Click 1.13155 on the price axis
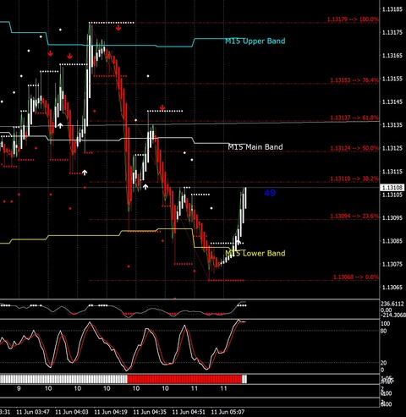 click(x=392, y=79)
